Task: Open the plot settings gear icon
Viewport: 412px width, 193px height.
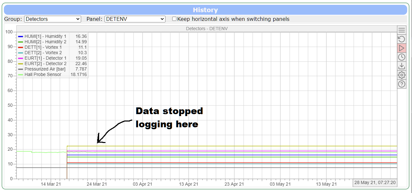Action: tap(401, 75)
